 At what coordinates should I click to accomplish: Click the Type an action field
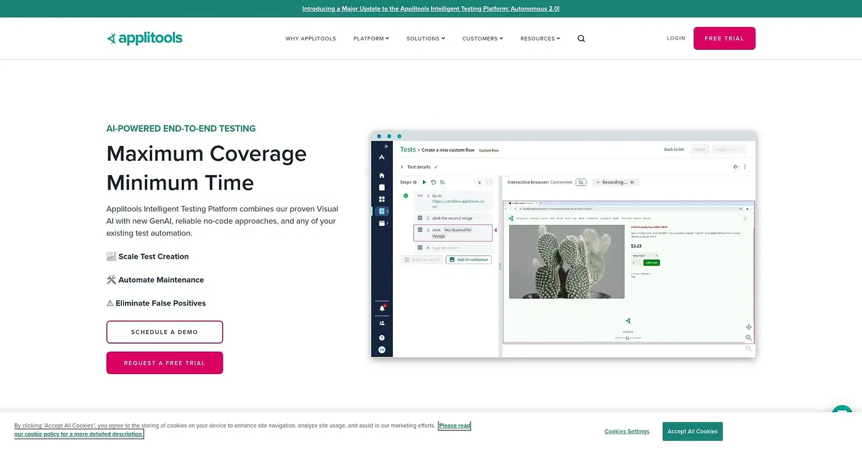tap(453, 248)
